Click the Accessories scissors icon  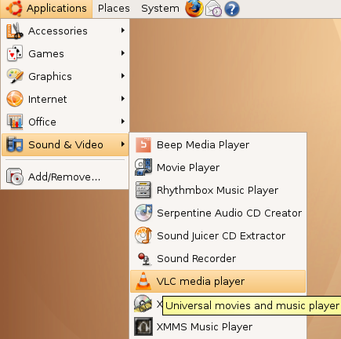(x=14, y=31)
